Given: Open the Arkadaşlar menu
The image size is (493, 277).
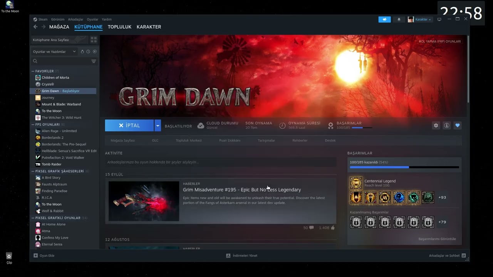Looking at the screenshot, I should [75, 19].
